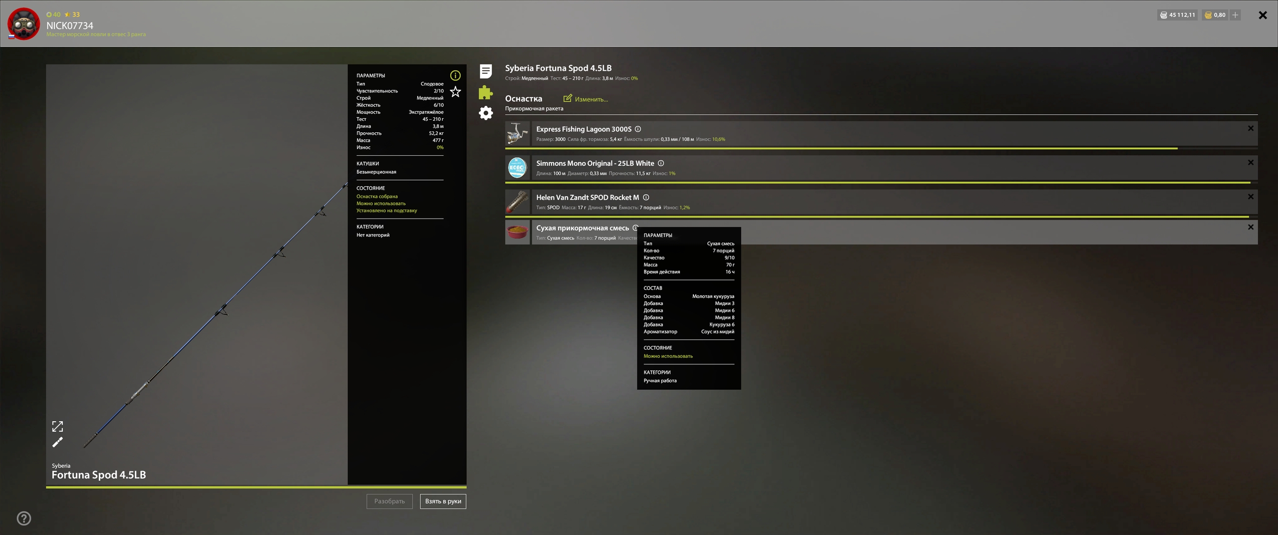Add premium currency with plus button
1278x535 pixels.
click(x=1235, y=15)
